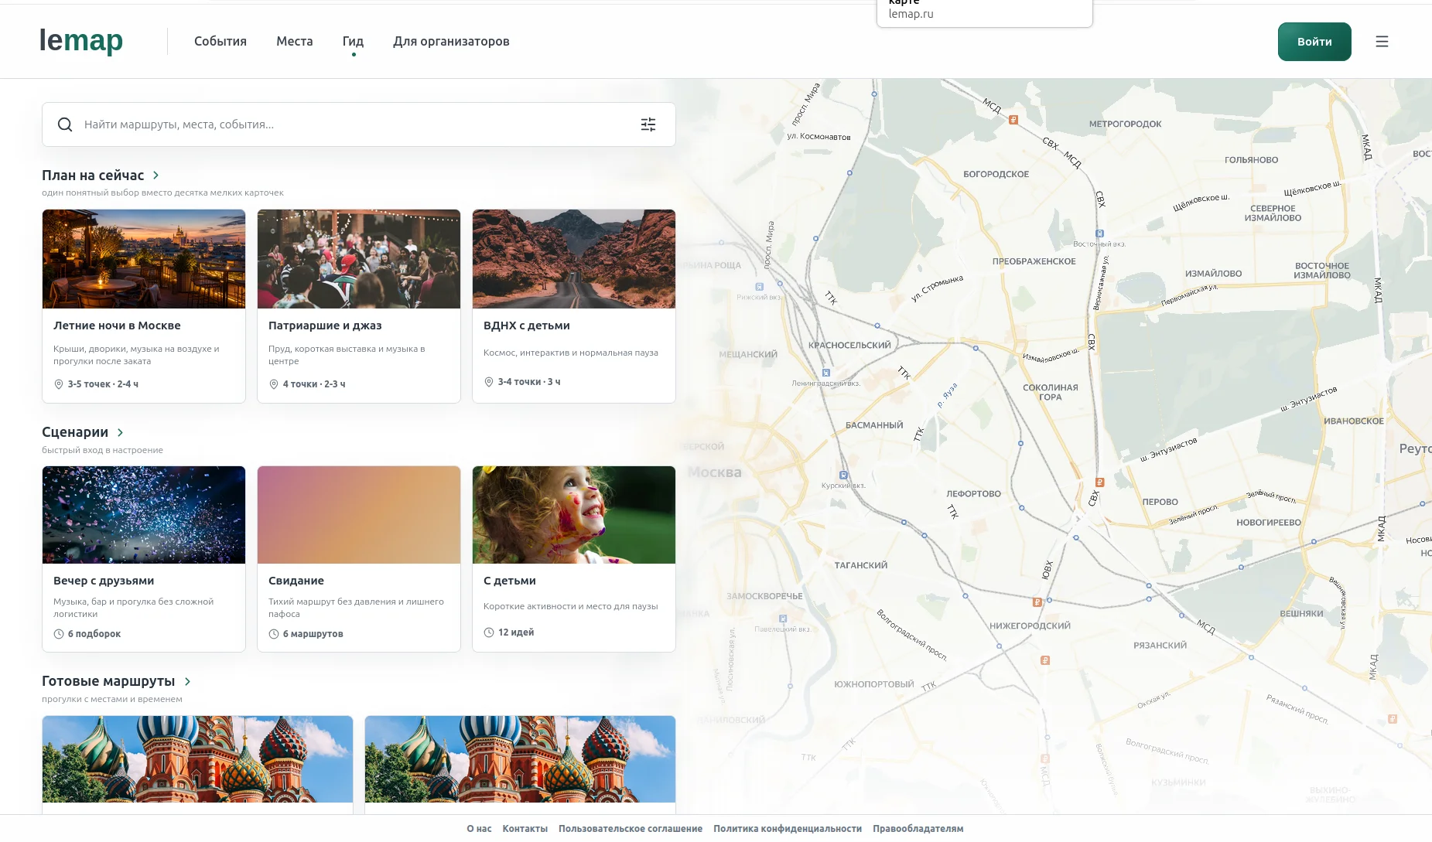Open the 'События' nav item

click(x=220, y=42)
